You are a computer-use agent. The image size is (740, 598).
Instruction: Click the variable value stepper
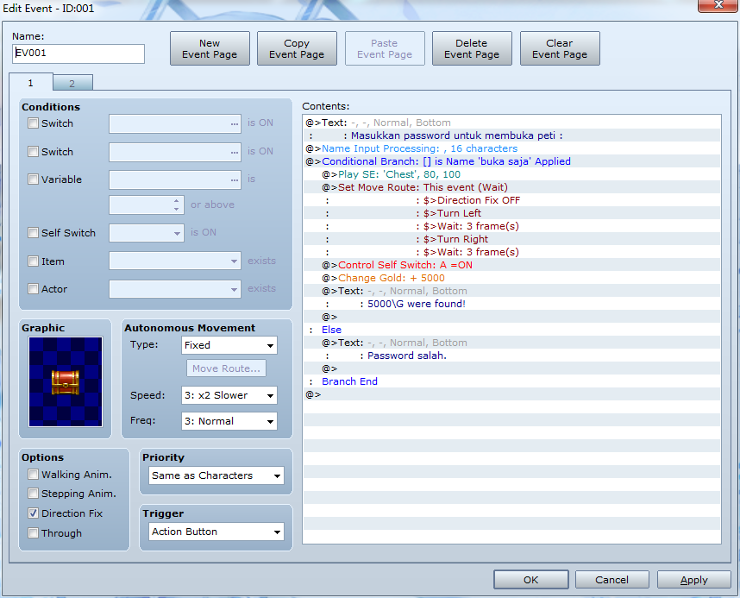(x=176, y=205)
